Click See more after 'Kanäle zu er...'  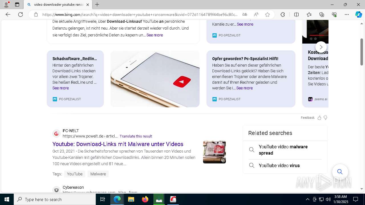pyautogui.click(x=245, y=24)
